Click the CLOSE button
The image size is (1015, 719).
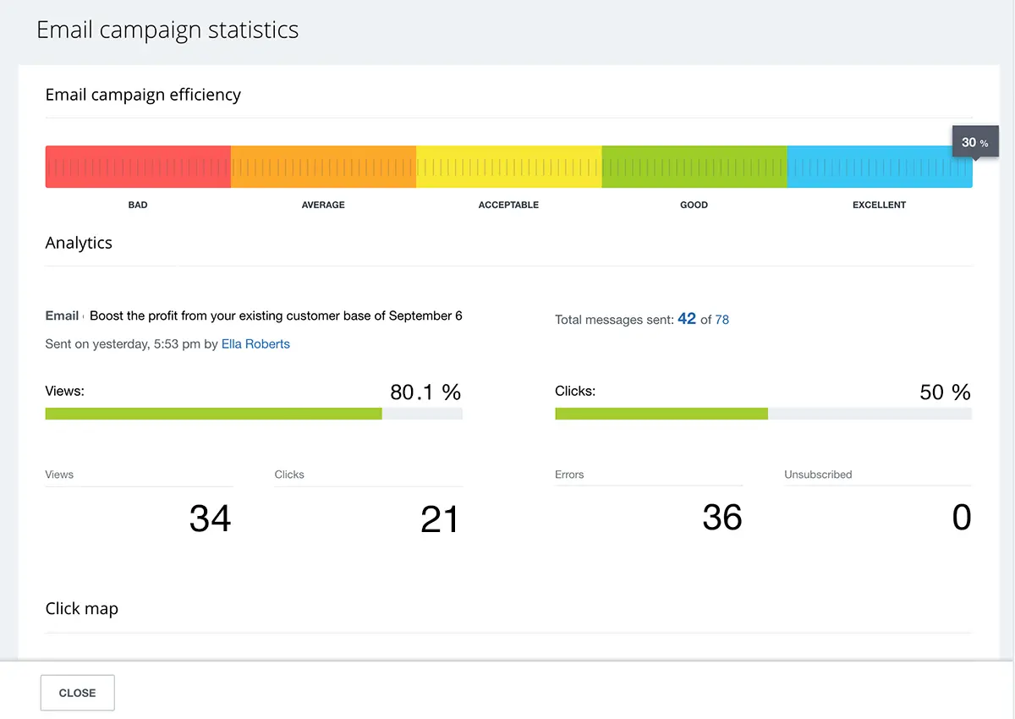(x=77, y=693)
